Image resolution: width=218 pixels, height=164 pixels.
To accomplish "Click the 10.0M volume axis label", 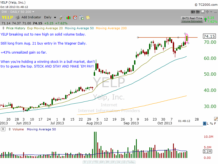I will click(208, 137).
